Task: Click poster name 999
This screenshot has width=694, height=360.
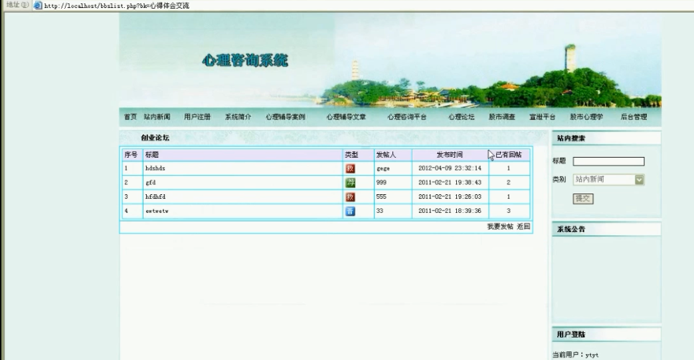Action: 381,182
